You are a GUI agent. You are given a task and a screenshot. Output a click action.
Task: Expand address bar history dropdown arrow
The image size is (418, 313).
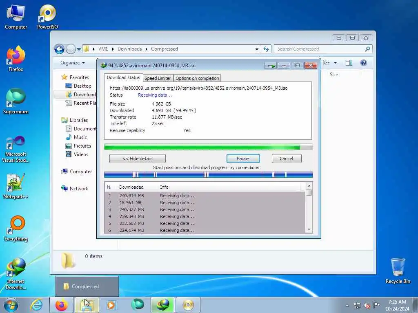pyautogui.click(x=257, y=49)
